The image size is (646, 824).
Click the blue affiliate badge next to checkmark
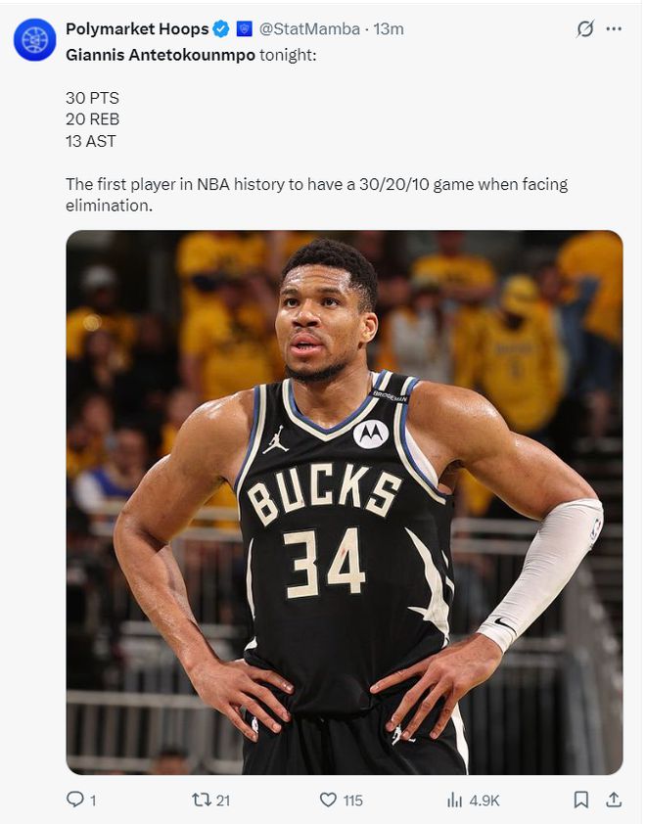(244, 29)
